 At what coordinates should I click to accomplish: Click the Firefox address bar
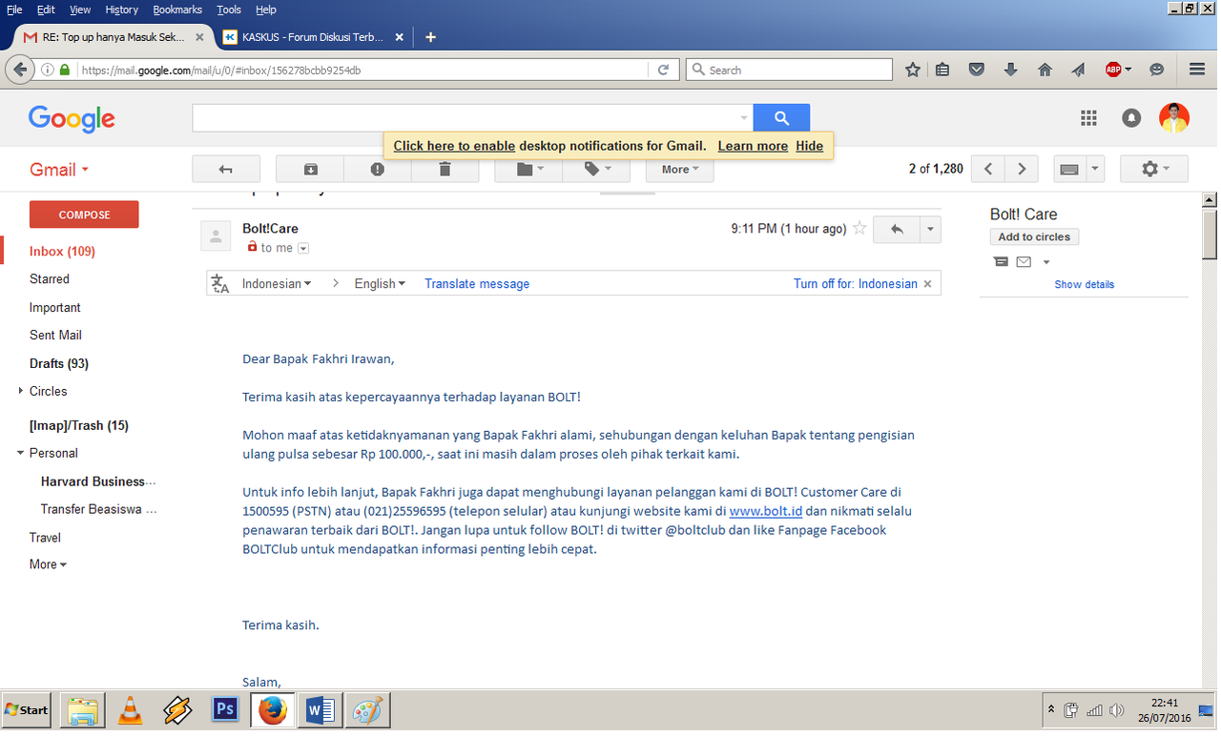pos(362,70)
